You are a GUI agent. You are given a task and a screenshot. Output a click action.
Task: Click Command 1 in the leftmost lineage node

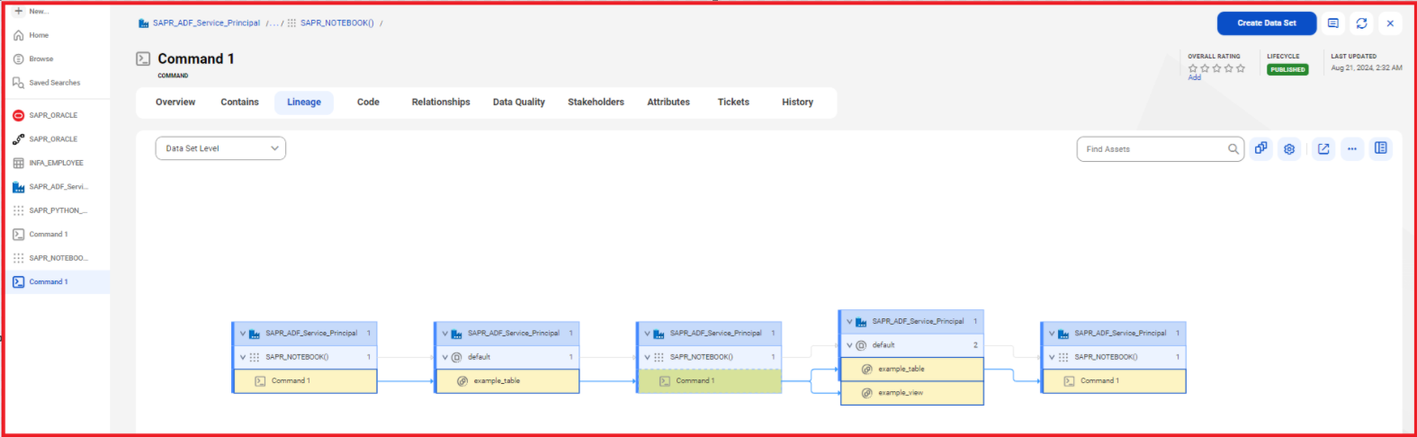[305, 381]
